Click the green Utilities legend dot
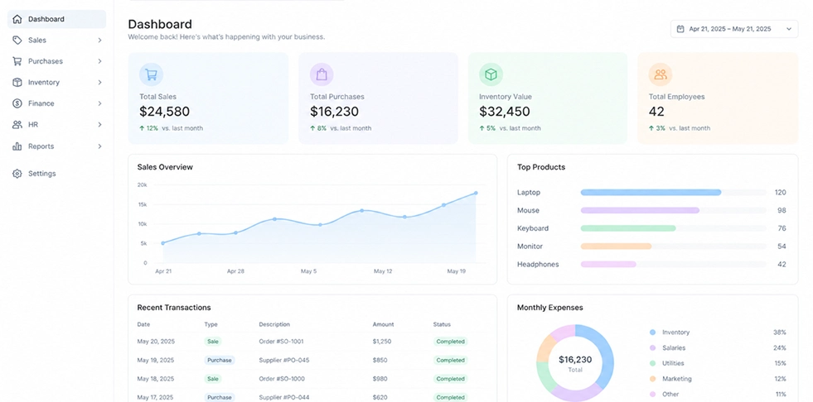This screenshot has height=402, width=813. point(652,363)
